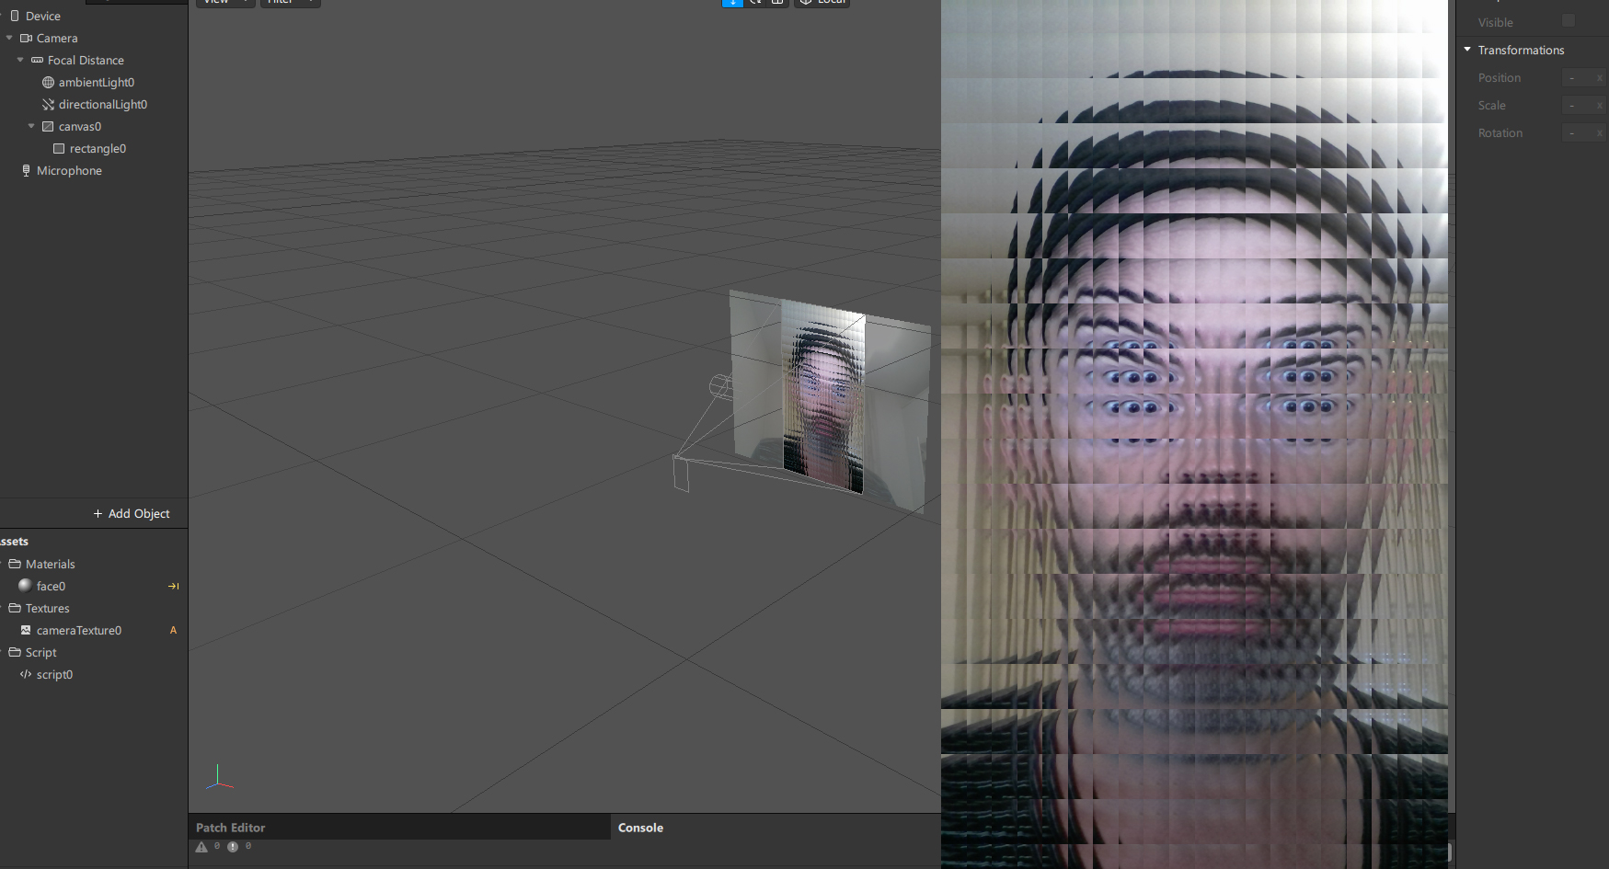Select the cameraTexture0 asset name

click(x=79, y=630)
